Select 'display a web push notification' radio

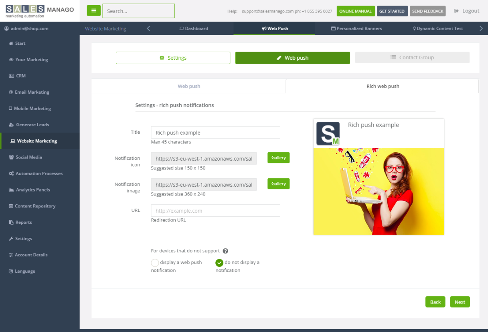coord(155,263)
